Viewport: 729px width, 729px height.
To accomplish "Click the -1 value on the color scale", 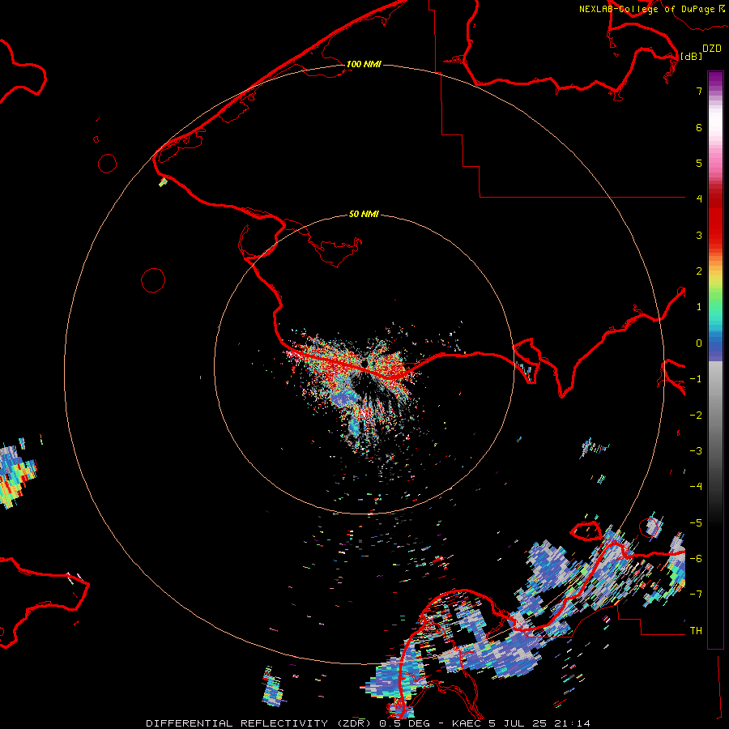I will click(x=696, y=379).
